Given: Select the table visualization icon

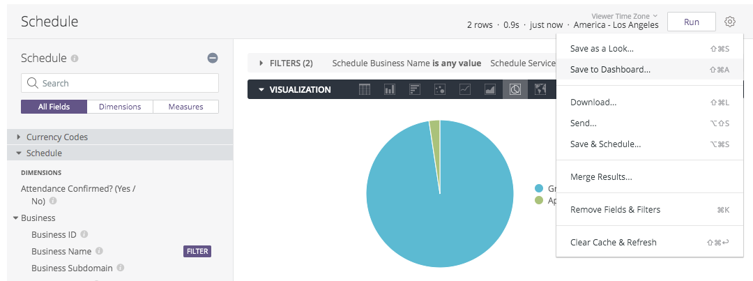Looking at the screenshot, I should 364,89.
